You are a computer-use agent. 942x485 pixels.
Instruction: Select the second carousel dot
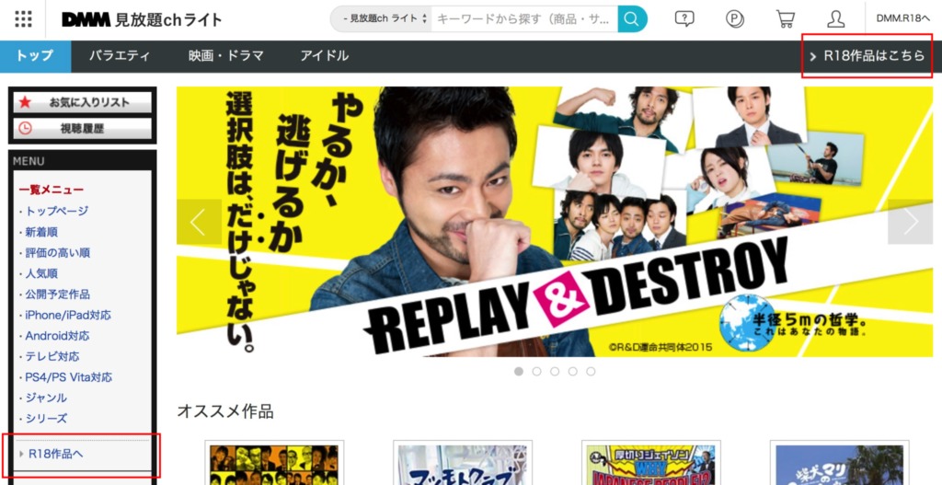[x=536, y=372]
